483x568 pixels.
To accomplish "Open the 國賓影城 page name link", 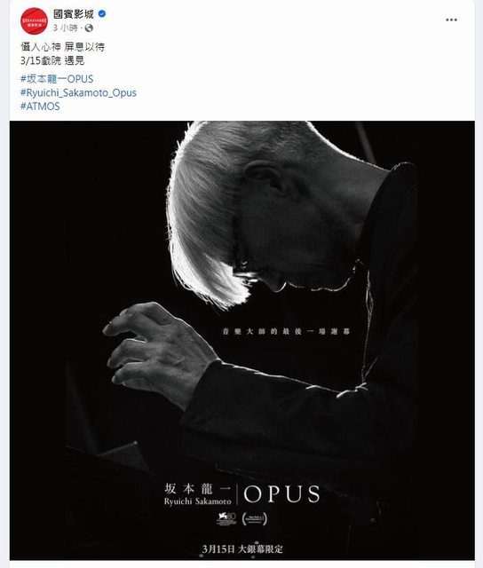I will click(74, 14).
